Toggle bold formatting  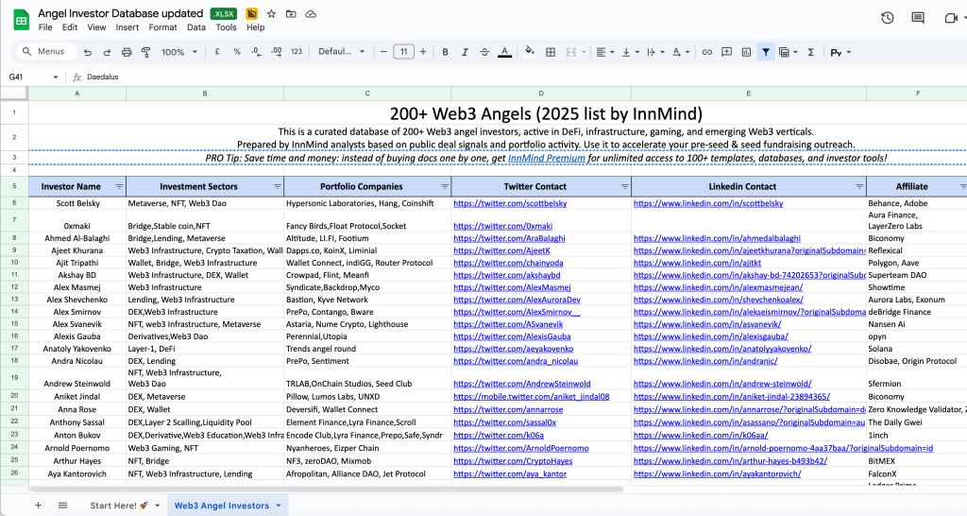445,52
